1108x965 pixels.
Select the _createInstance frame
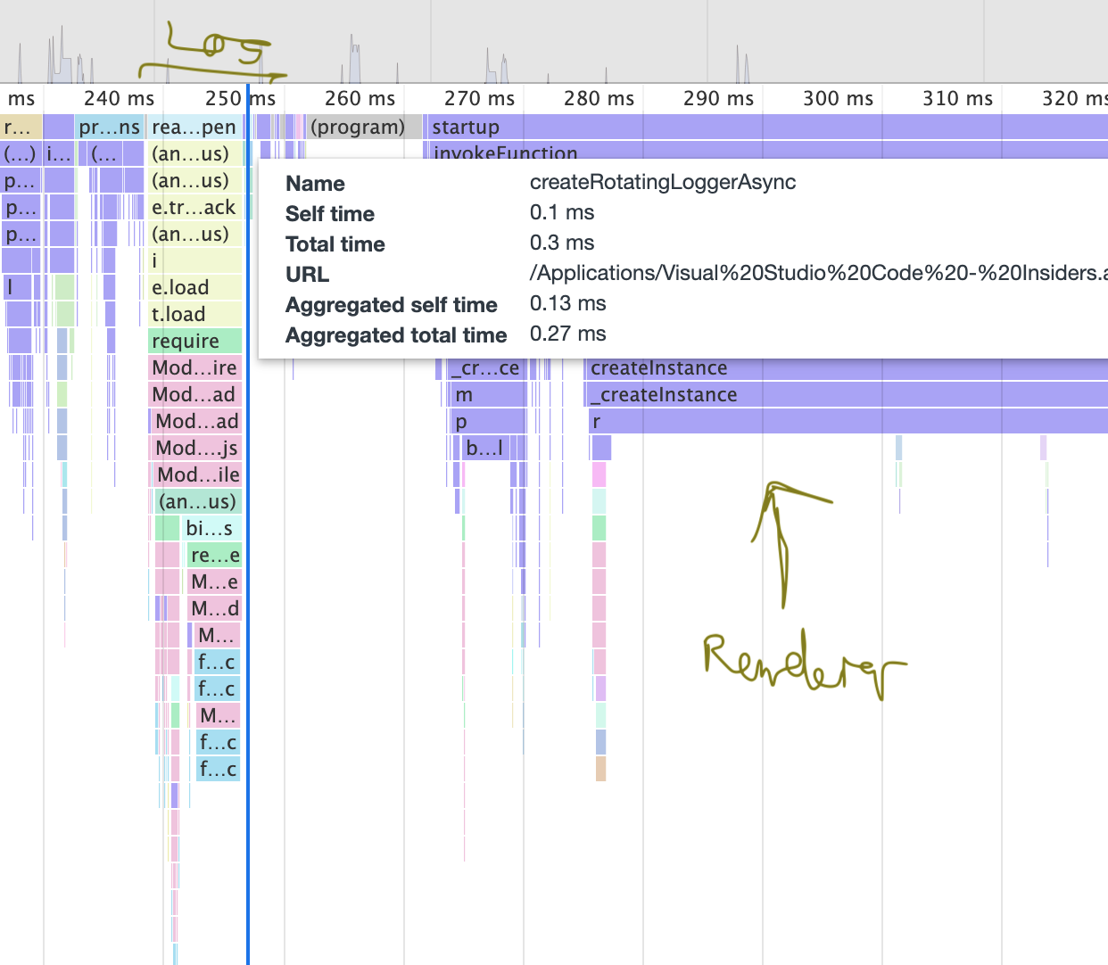tap(663, 394)
